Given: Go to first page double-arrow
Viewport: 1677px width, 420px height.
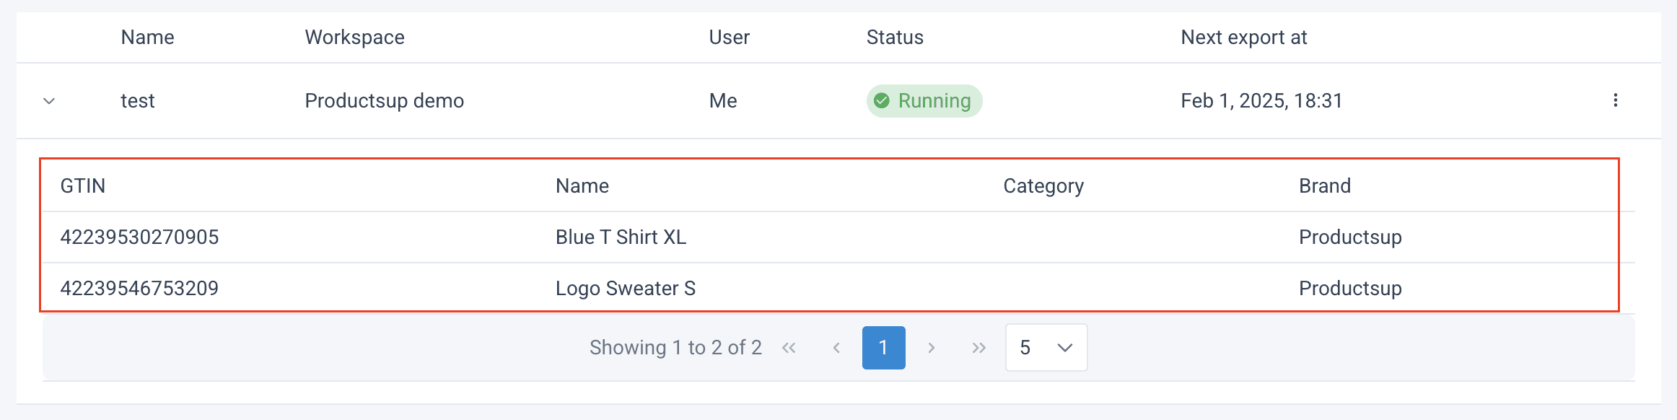Looking at the screenshot, I should [789, 348].
